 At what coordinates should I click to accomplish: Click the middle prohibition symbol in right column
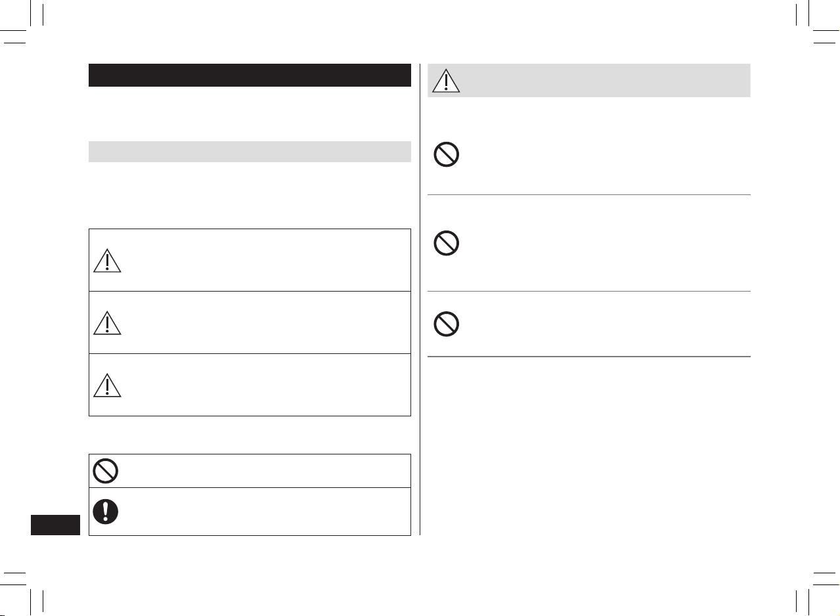click(447, 244)
